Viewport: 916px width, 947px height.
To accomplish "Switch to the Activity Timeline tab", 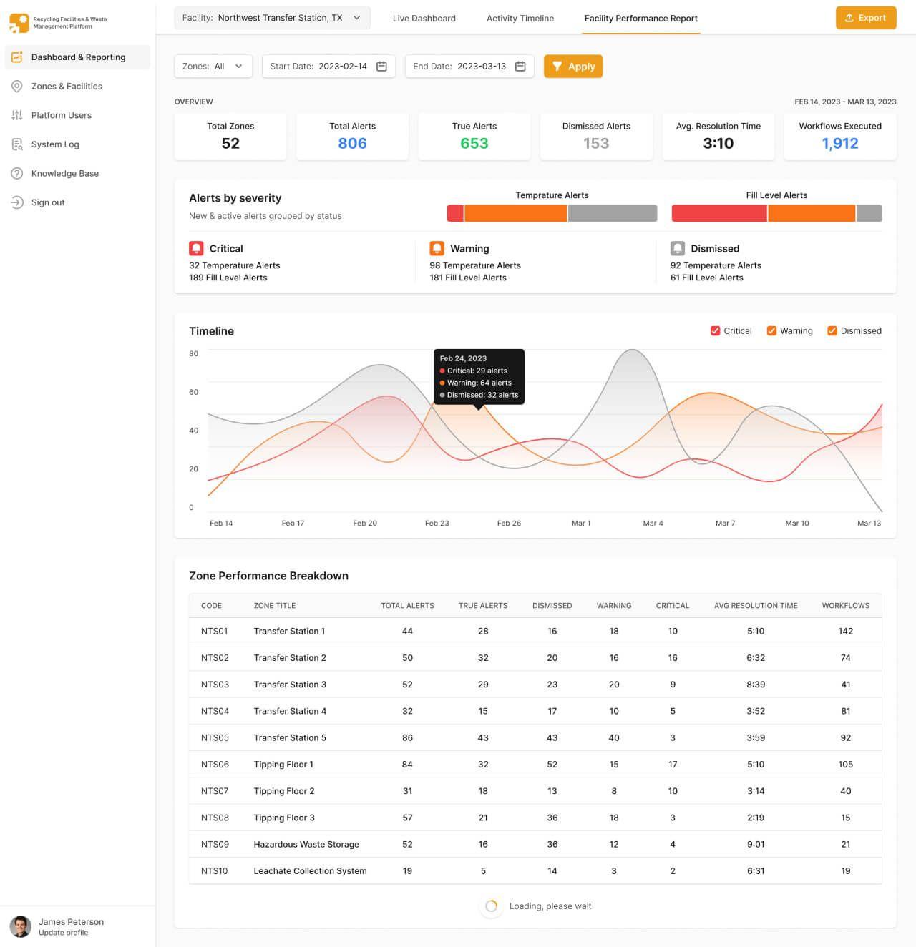I will [x=520, y=19].
